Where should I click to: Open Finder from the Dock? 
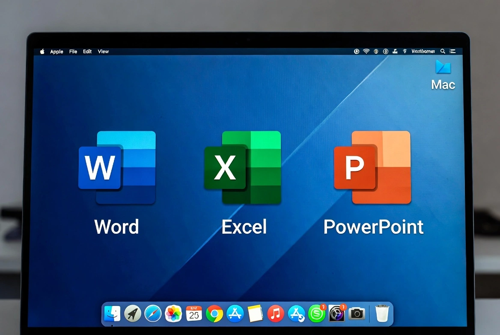coord(112,313)
